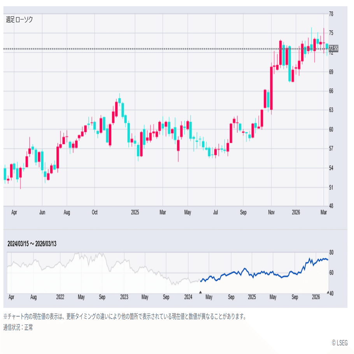Select the 週足ローソク chart type label
Viewport: 354px width, 354px height.
(19, 19)
